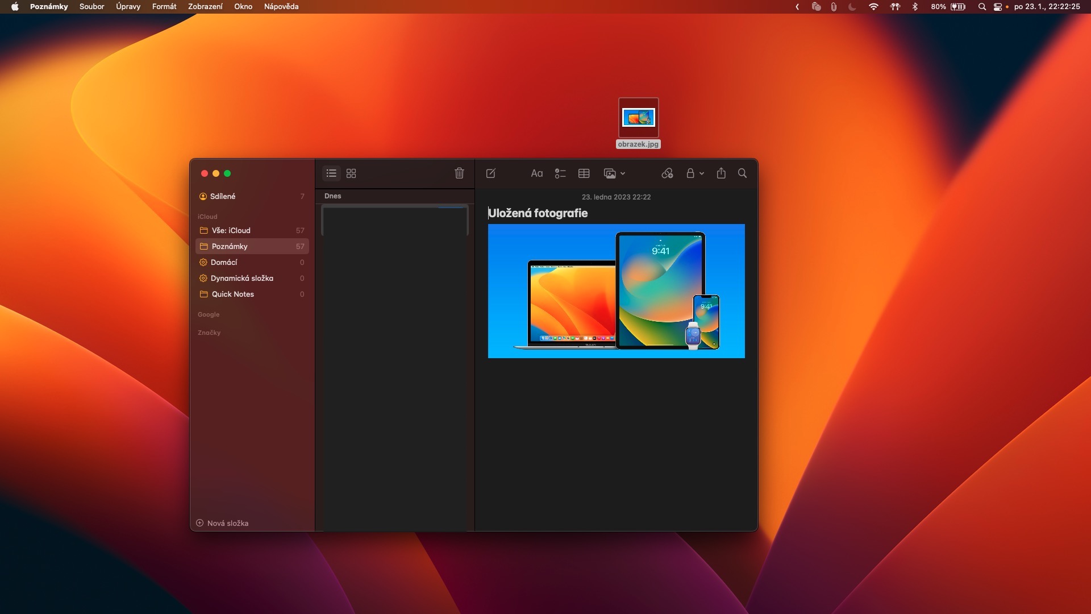Open the text format Aa button
Screen dimensions: 1091x614
536,173
